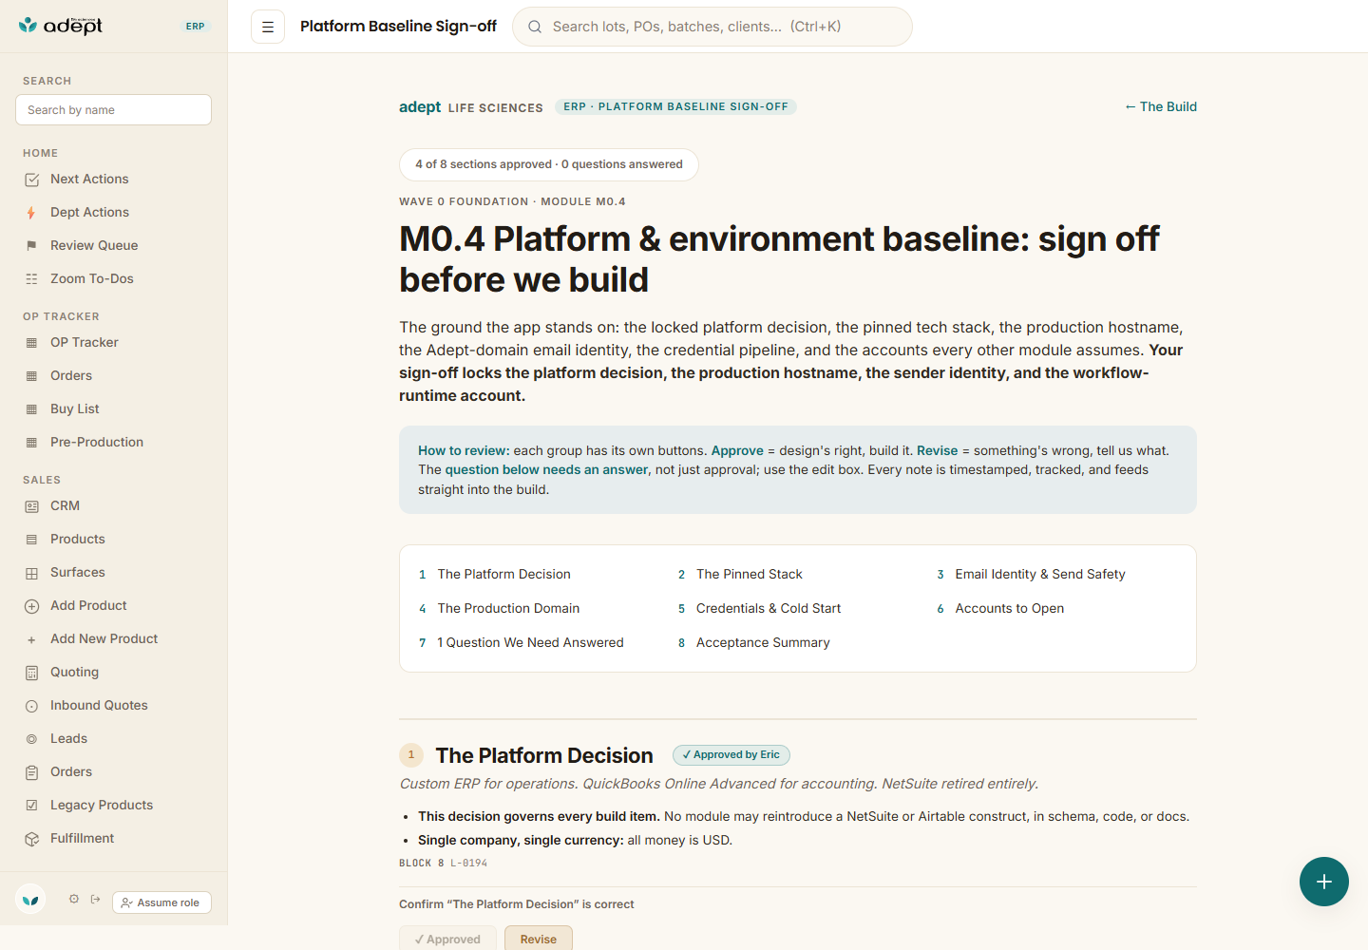This screenshot has width=1368, height=950.
Task: Follow the ← The Build link
Action: pyautogui.click(x=1160, y=106)
